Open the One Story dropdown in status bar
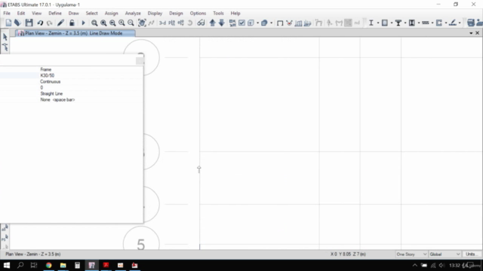Screen dimensions: 483x271 pyautogui.click(x=411, y=254)
